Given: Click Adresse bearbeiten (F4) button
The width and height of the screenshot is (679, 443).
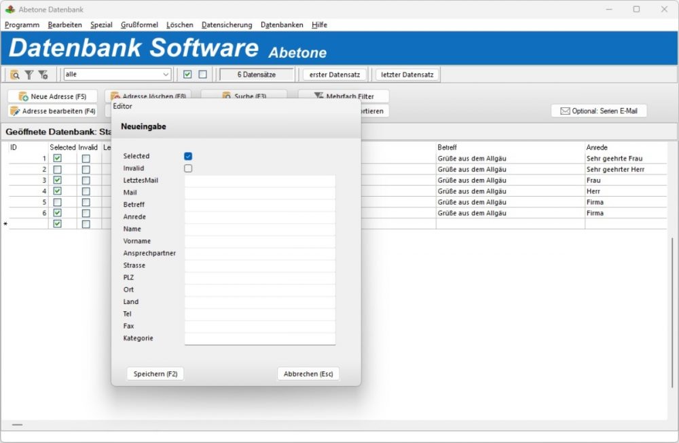Looking at the screenshot, I should click(52, 111).
